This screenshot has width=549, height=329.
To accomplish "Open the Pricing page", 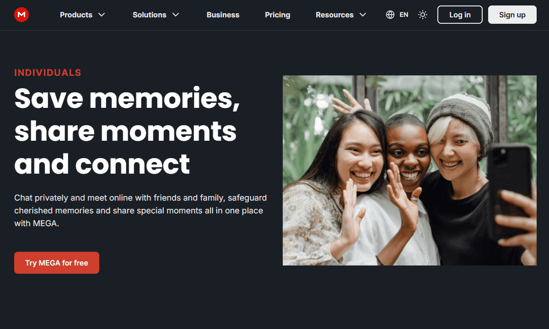I will 277,15.
